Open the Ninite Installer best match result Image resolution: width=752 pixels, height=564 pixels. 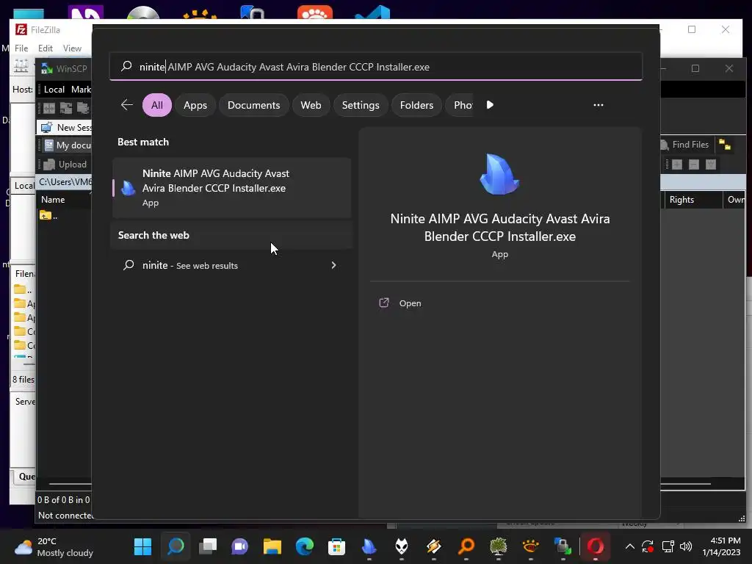pos(232,187)
